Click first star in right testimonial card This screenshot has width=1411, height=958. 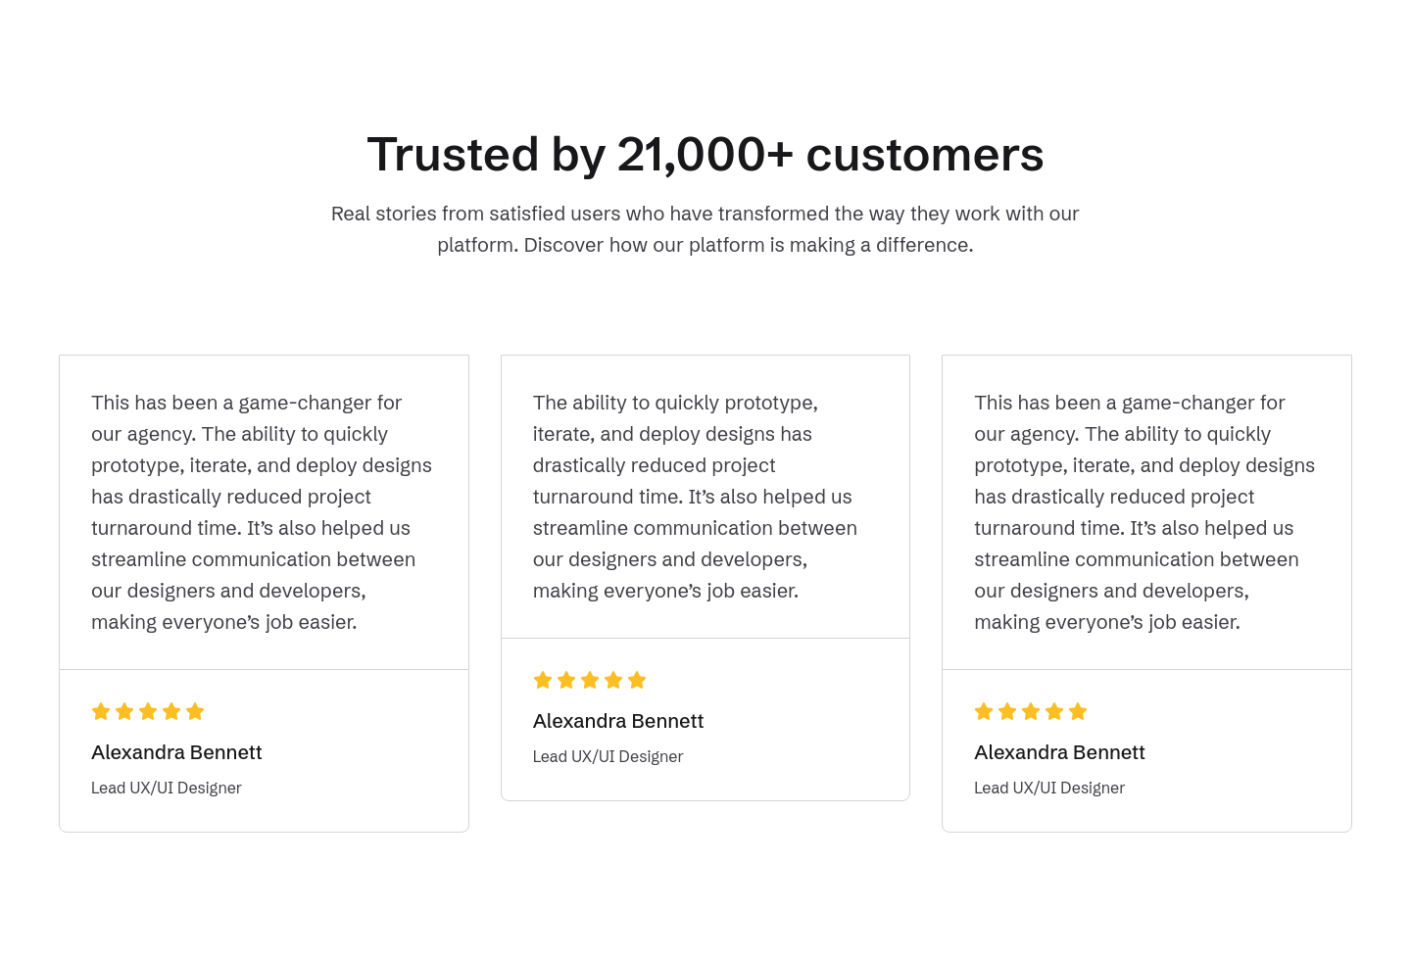[x=984, y=711]
